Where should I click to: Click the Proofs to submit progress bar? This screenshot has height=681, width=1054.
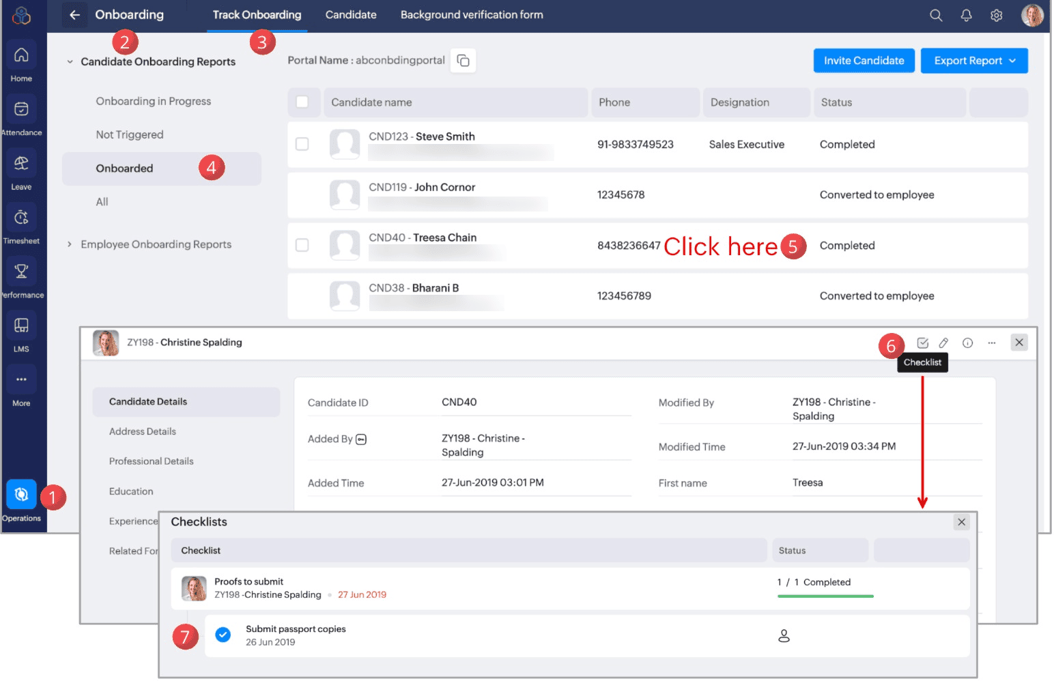pos(825,596)
